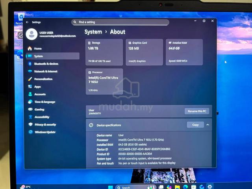Click the account email under USER USER

click(58, 36)
